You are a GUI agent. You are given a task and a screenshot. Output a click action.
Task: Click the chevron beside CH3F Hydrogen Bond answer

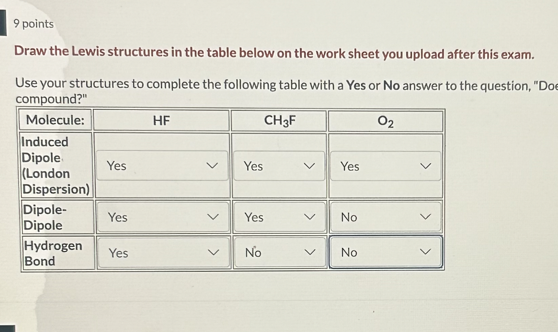click(310, 253)
